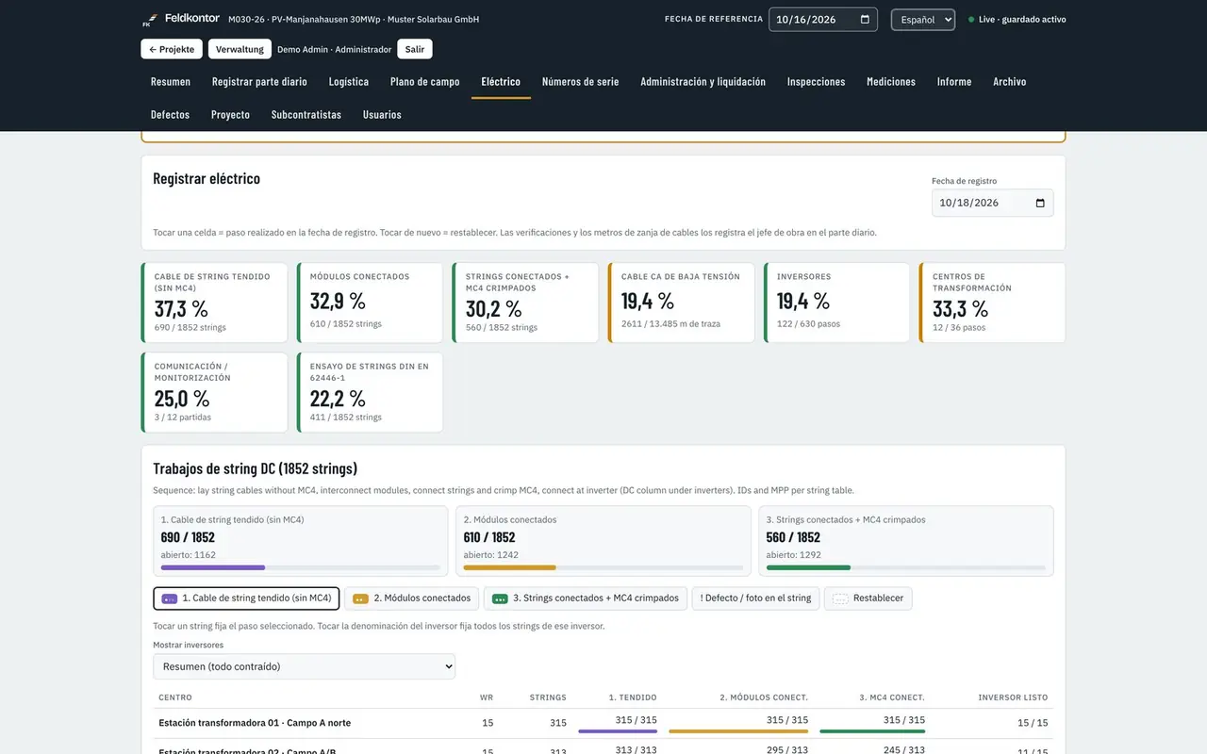Click the Feldkontor logo icon
The height and width of the screenshot is (754, 1207).
pos(148,20)
